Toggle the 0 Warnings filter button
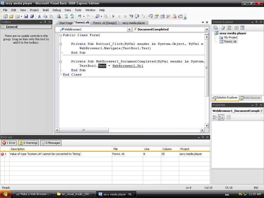The width and height of the screenshot is (264, 198). point(28,143)
